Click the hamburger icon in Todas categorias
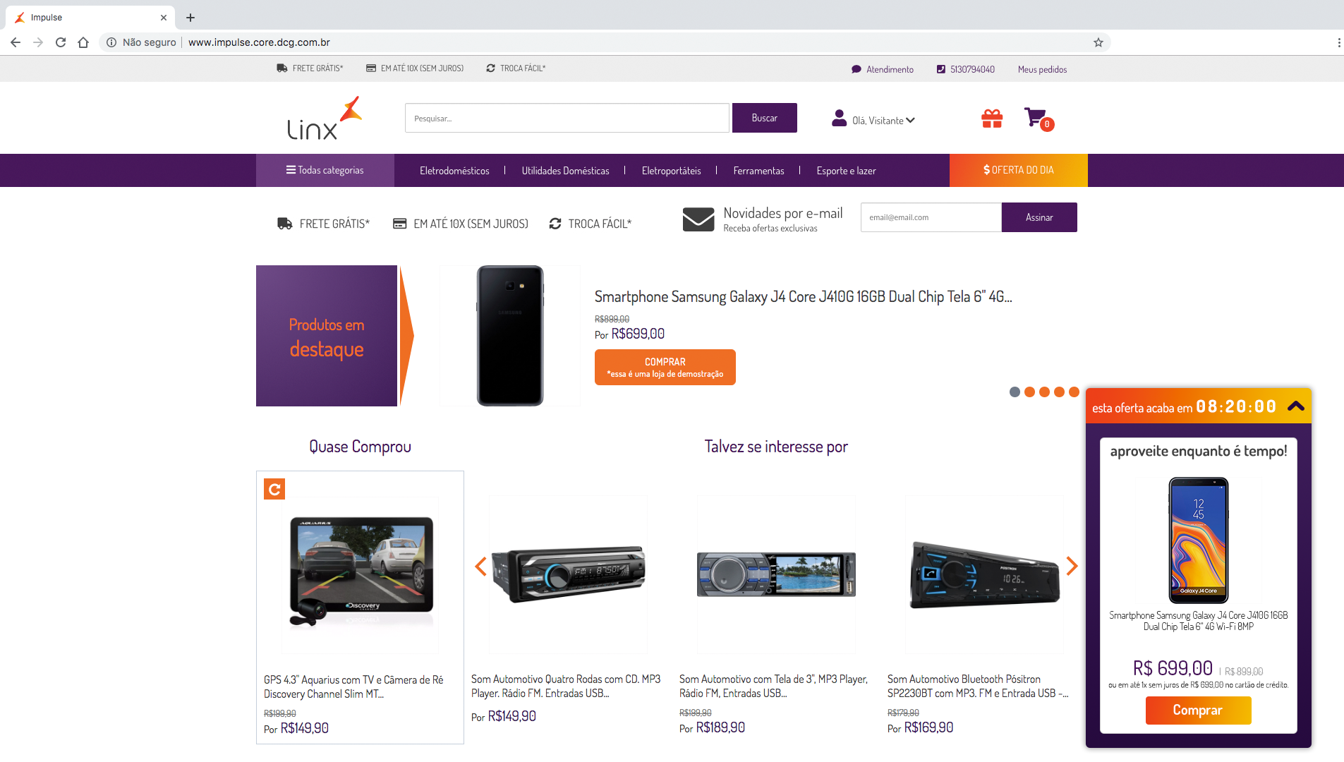Screen dimensions: 1344x762 (x=291, y=170)
